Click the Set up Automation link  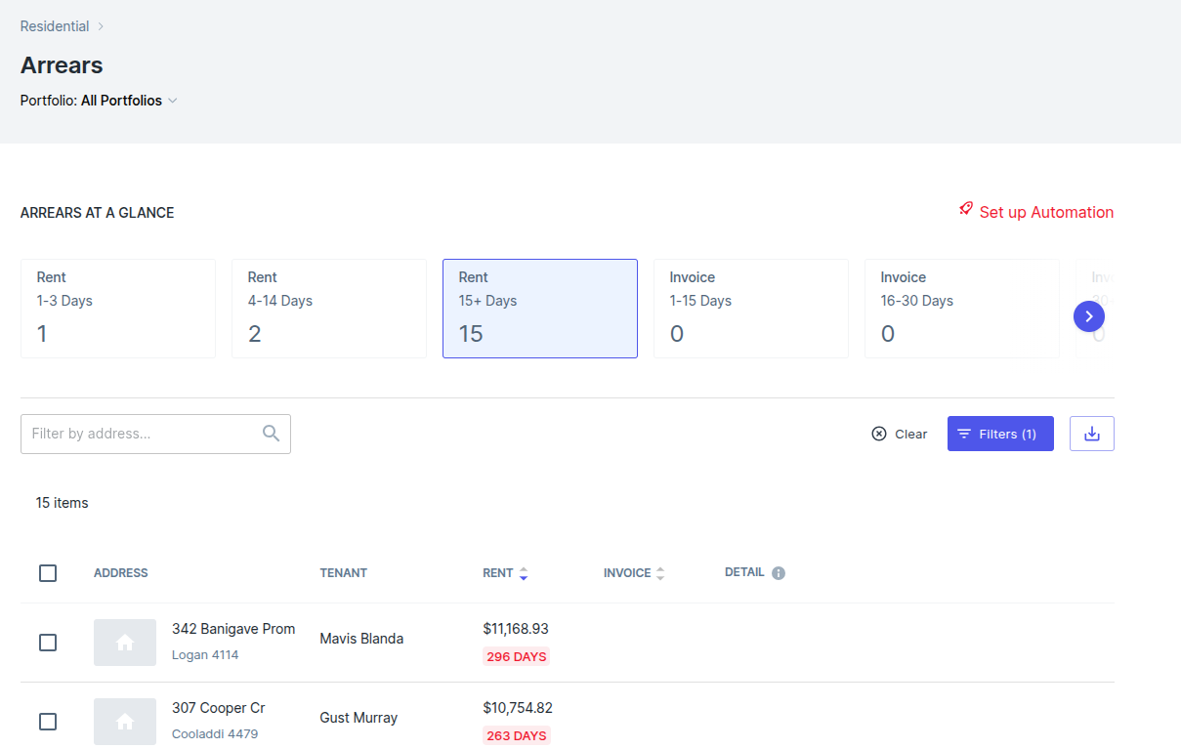click(1046, 212)
